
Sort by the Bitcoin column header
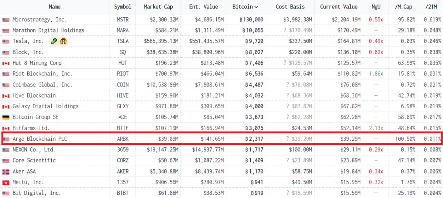tap(245, 7)
